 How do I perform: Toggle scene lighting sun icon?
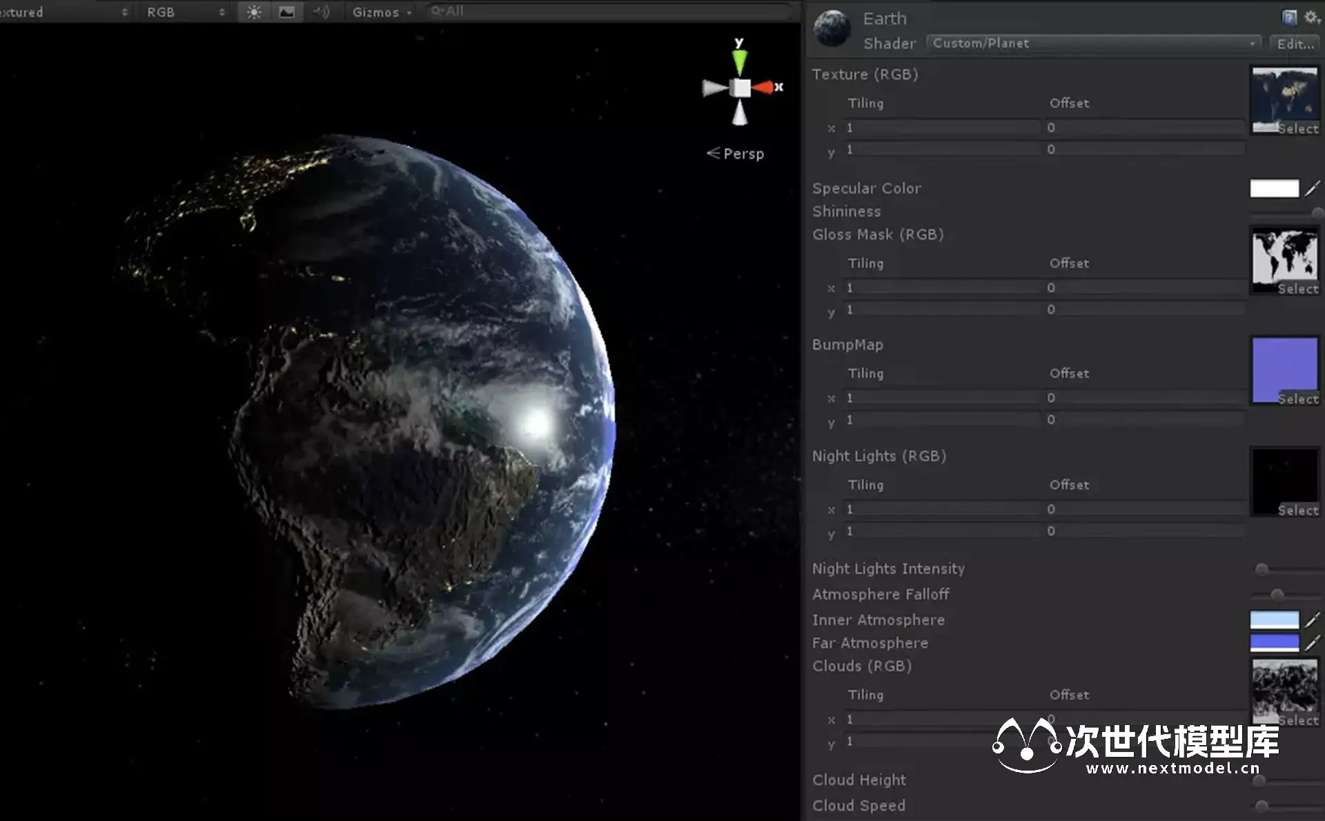pyautogui.click(x=254, y=12)
